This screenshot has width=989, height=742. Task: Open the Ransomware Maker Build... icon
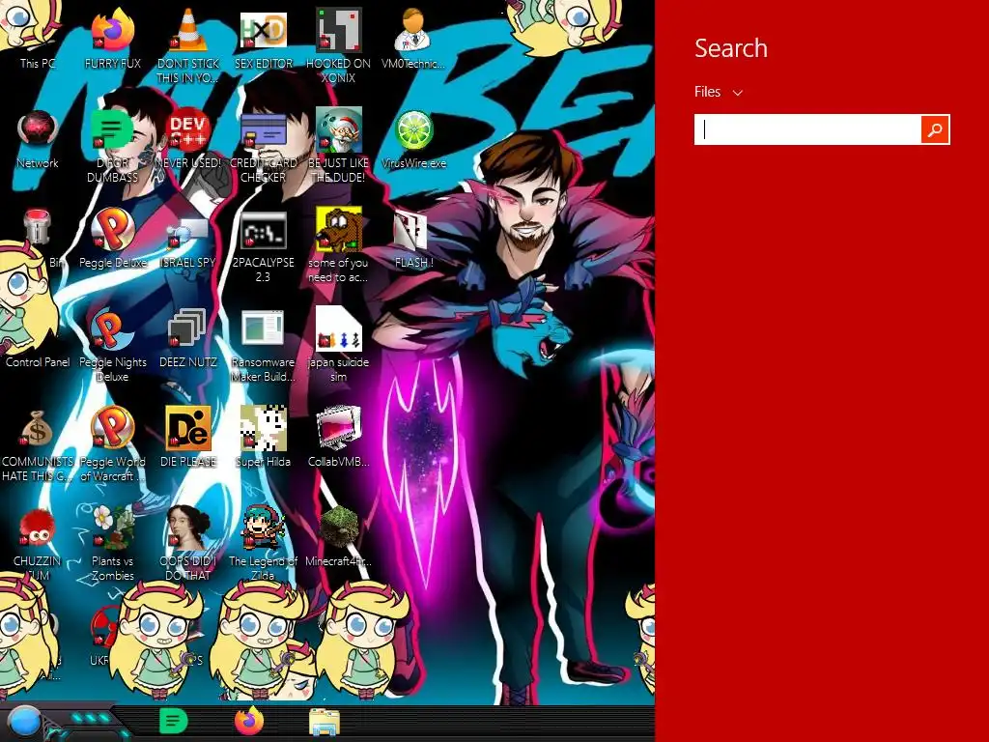[x=263, y=345]
